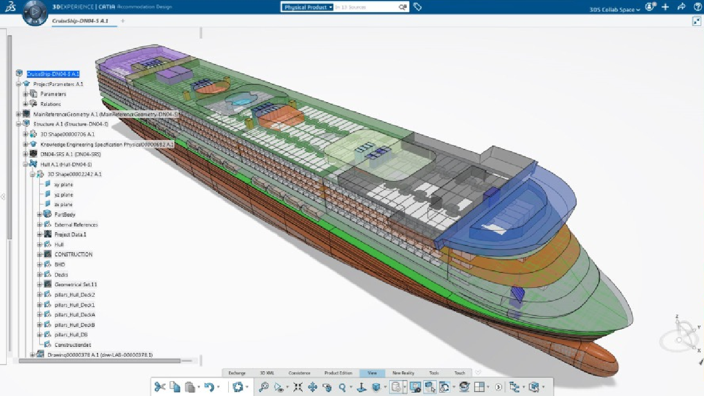Click the Zoom magnifier icon in toolbar
Image resolution: width=704 pixels, height=396 pixels.
coord(342,387)
